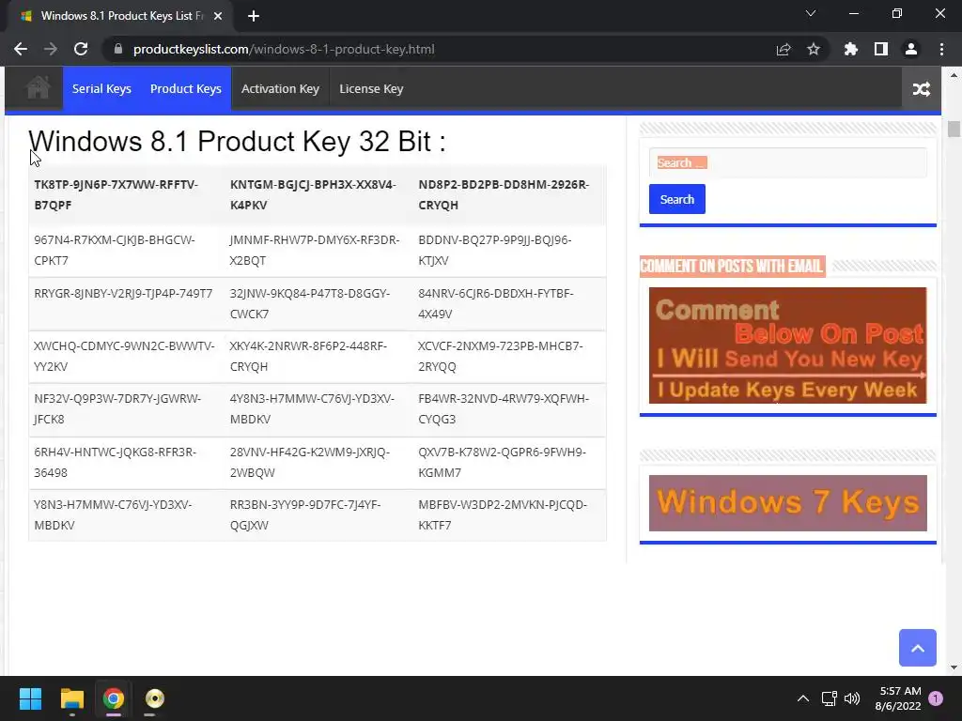Click the Comment On Posts With Email heading
962x721 pixels.
(731, 266)
